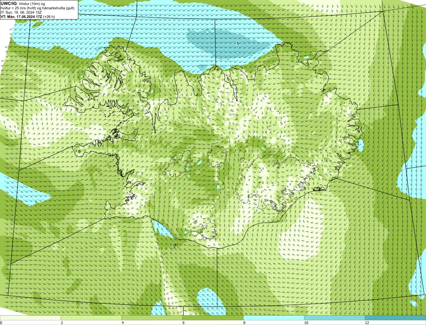Click the 10–12 m/s teal legend color
Viewport: 426px width, 325px height.
[334, 318]
